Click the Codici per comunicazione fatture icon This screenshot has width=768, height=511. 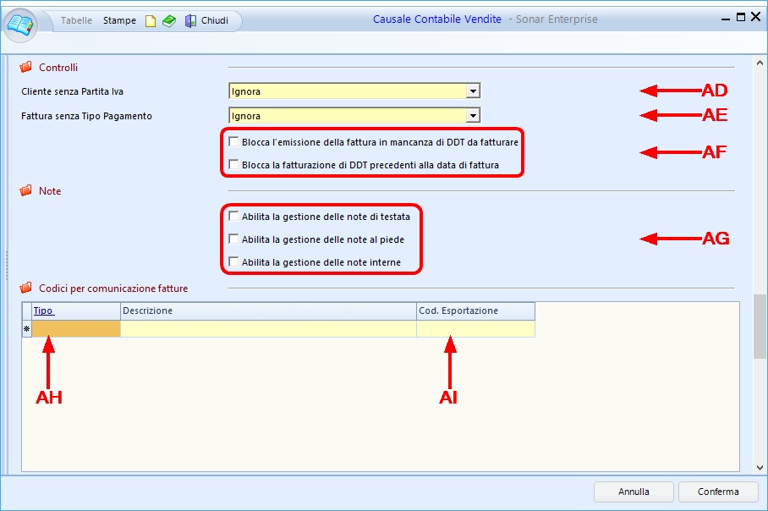(x=25, y=288)
